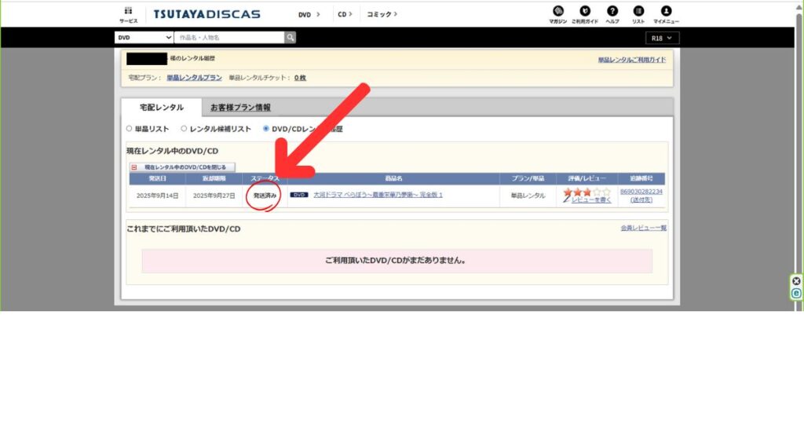The height and width of the screenshot is (436, 804).
Task: Switch to the お客様プラン情報 tab
Action: tap(240, 108)
